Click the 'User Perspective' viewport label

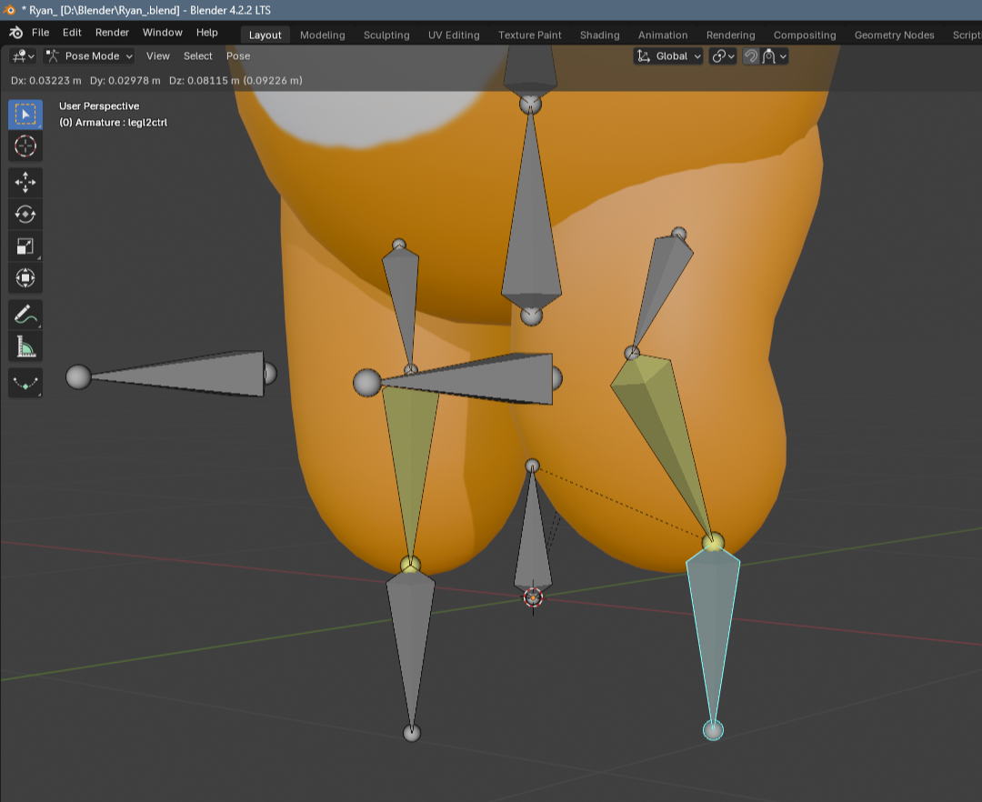[x=99, y=105]
